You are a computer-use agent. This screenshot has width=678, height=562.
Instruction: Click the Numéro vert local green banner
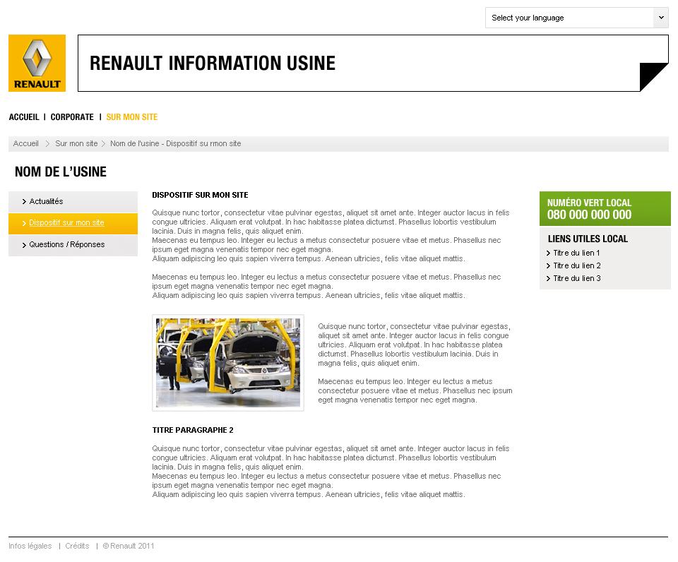[605, 208]
